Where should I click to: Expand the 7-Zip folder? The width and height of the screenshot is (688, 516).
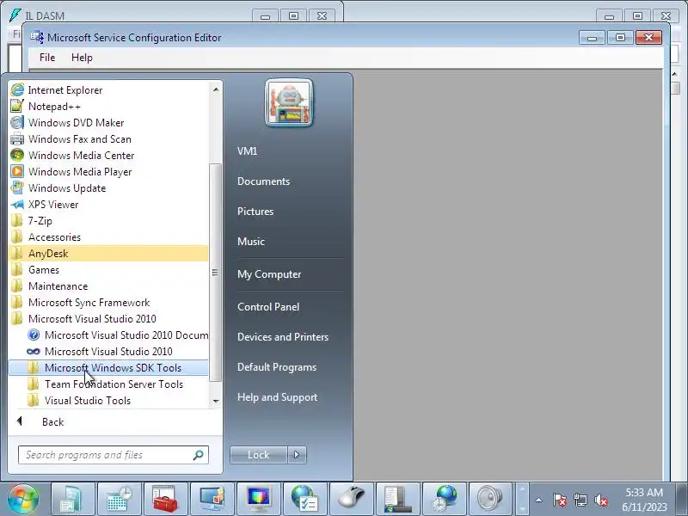click(108, 221)
